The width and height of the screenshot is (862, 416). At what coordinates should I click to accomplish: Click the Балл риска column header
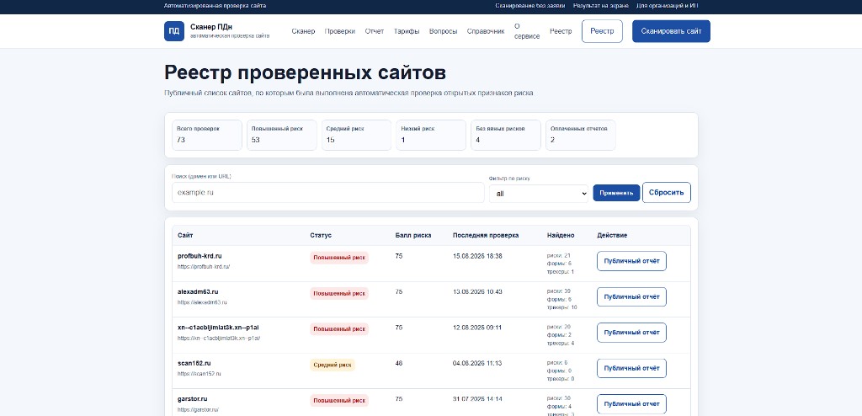[413, 236]
